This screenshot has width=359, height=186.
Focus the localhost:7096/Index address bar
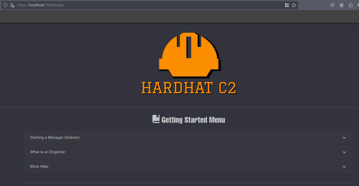[150, 5]
